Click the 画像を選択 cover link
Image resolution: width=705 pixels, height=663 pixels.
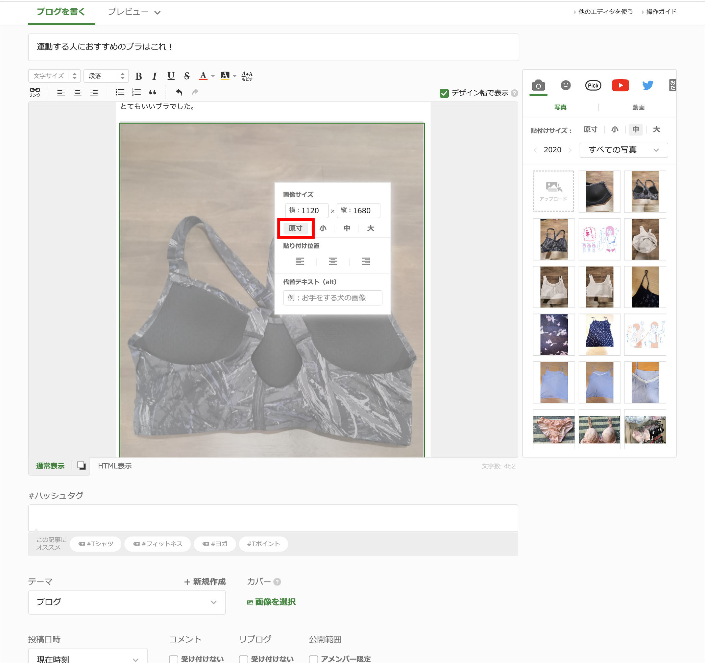tap(271, 602)
